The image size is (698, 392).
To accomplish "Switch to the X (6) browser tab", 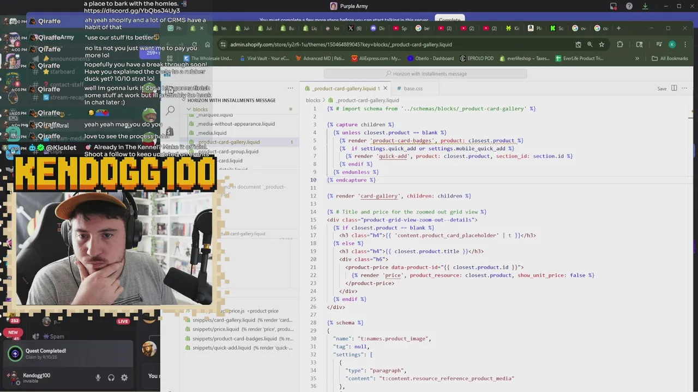I will point(355,28).
